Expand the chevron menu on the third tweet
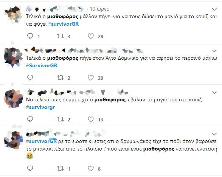This screenshot has height=177, width=222. [x=214, y=92]
